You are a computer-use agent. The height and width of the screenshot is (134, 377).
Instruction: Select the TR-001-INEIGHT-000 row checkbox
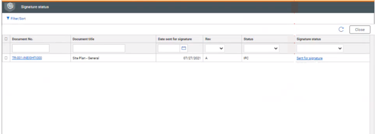coord(6,58)
